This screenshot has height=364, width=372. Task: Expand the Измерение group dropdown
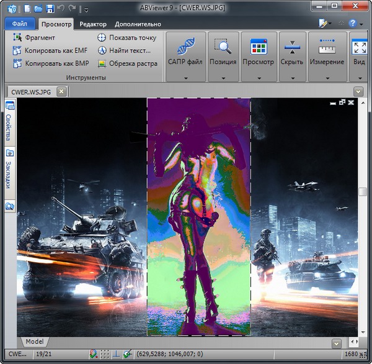[x=327, y=78]
